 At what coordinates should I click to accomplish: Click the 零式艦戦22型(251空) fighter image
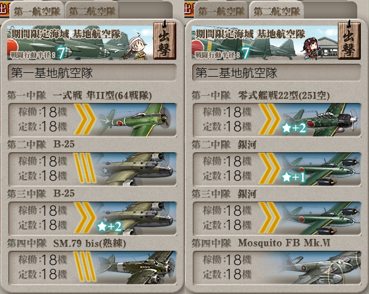[320, 120]
